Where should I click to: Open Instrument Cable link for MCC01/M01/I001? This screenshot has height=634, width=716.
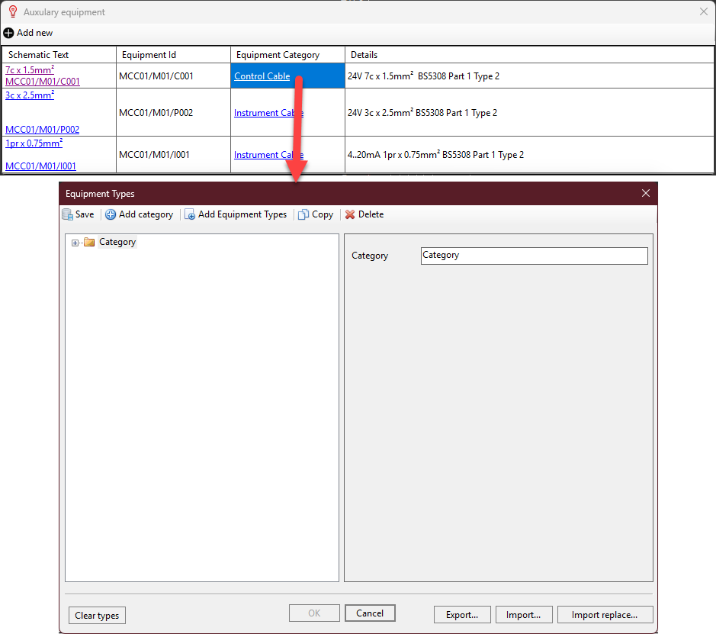coord(268,155)
